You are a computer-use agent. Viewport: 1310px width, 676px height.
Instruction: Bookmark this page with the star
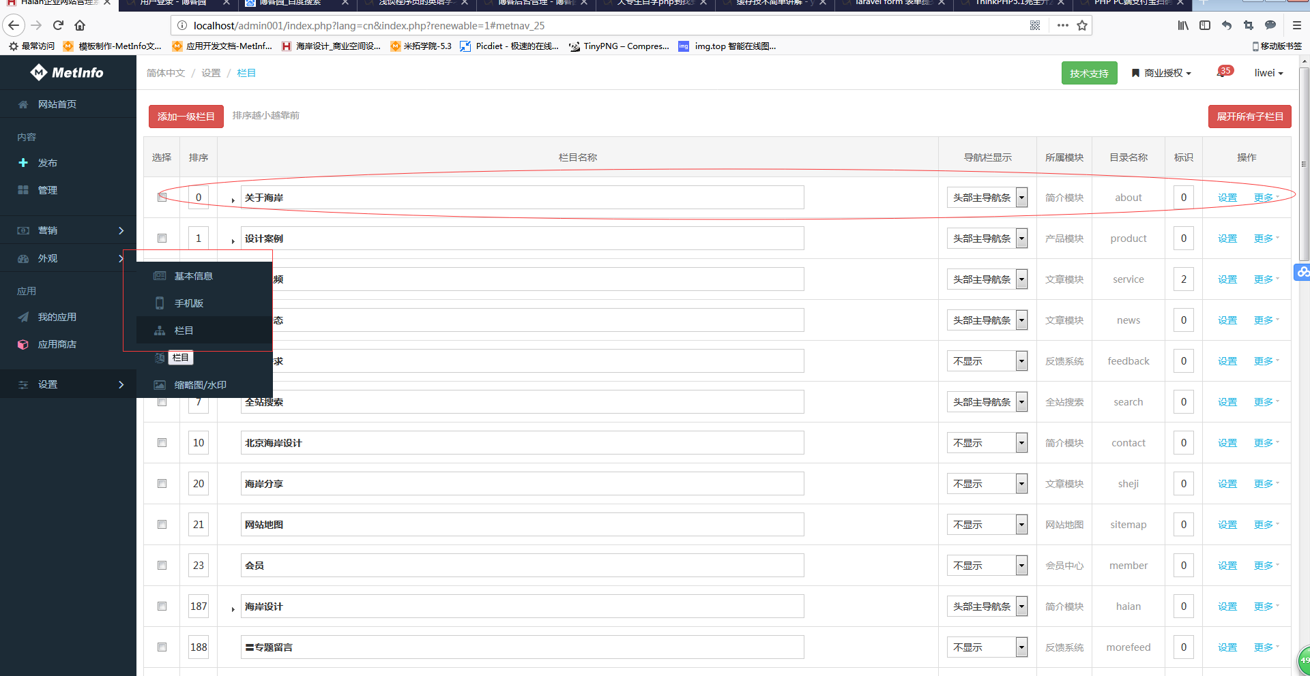(x=1082, y=26)
